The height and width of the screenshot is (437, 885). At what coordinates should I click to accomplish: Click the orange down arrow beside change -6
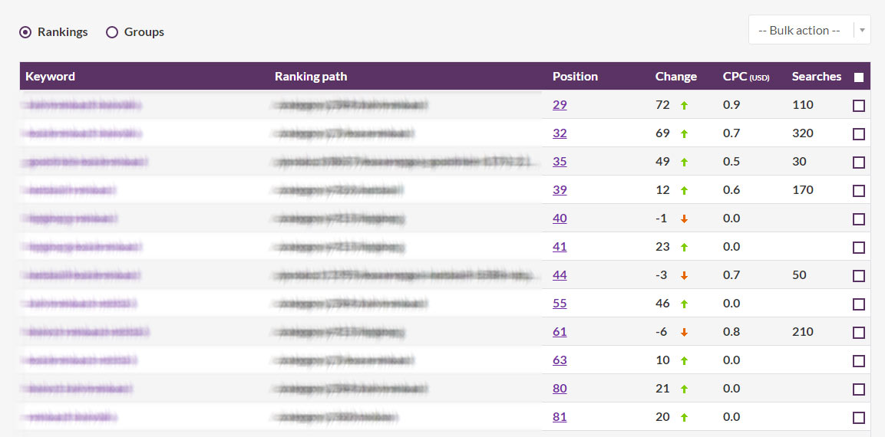684,332
